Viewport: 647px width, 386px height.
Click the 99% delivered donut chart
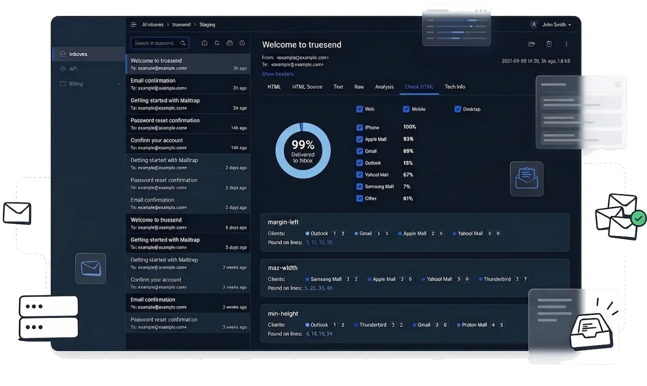[303, 151]
